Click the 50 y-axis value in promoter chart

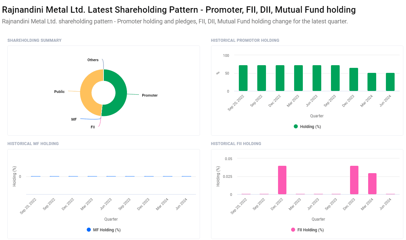227,73
